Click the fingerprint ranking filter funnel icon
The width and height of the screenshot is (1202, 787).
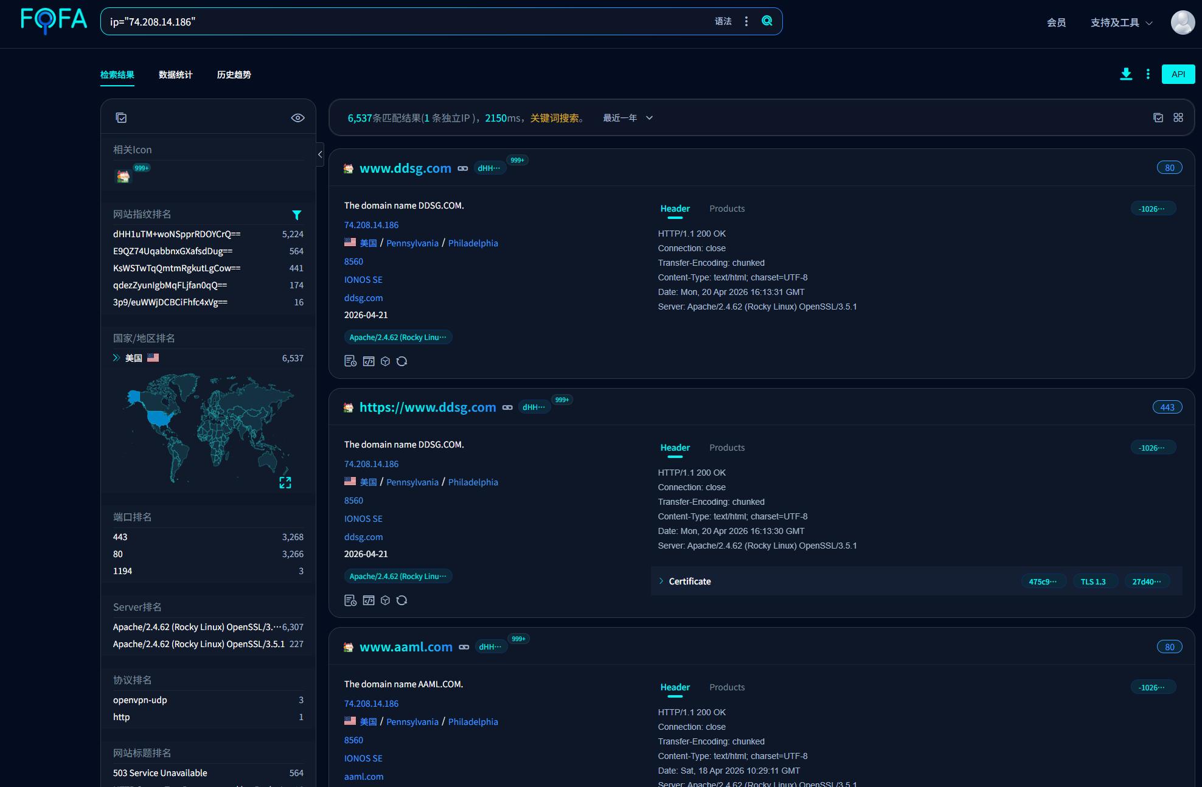[x=297, y=215]
